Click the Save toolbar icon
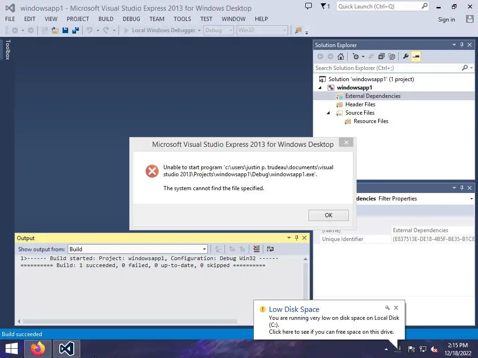The image size is (478, 358). pos(65,30)
